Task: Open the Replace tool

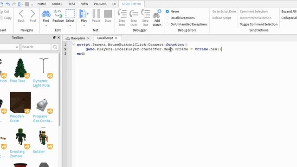Action: point(58,16)
